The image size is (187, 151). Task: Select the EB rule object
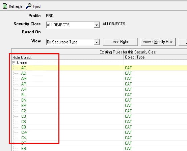point(24,149)
